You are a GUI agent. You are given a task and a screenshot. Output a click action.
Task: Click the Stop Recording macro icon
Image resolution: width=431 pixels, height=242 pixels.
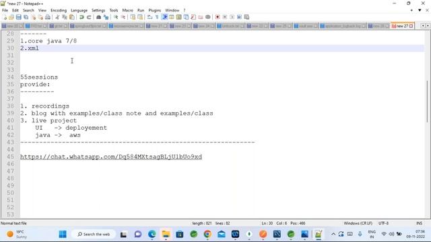(x=225, y=17)
